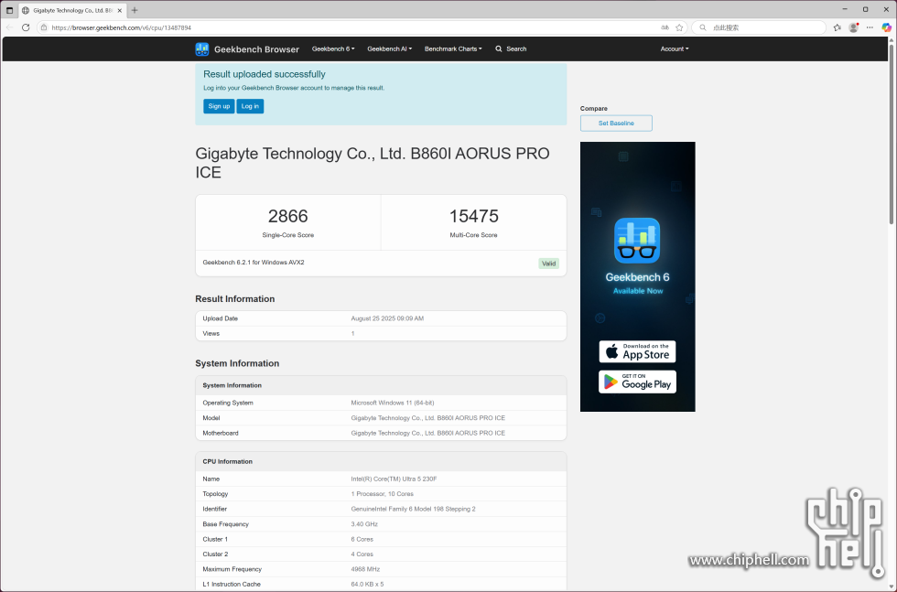
Task: Open the Account dropdown menu
Action: (x=675, y=49)
